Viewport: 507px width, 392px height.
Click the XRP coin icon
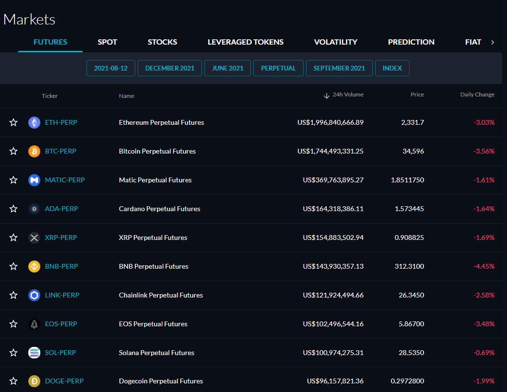point(34,238)
